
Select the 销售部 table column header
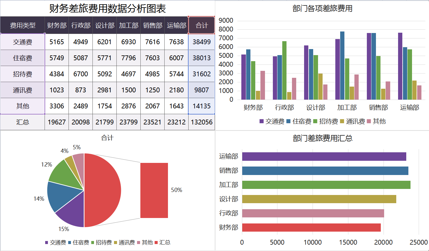pos(152,25)
